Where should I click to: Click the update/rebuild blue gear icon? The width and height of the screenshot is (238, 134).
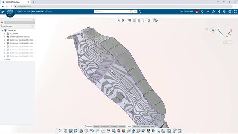(x=75, y=131)
